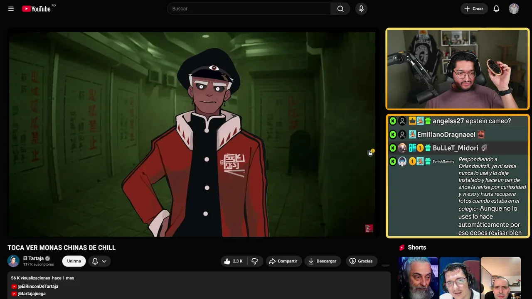Screen dimensions: 532x299
Task: Click the Kick badge beside angelss27
Action: pos(393,121)
